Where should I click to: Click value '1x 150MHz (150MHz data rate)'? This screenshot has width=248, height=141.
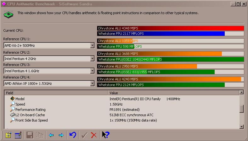(133, 120)
